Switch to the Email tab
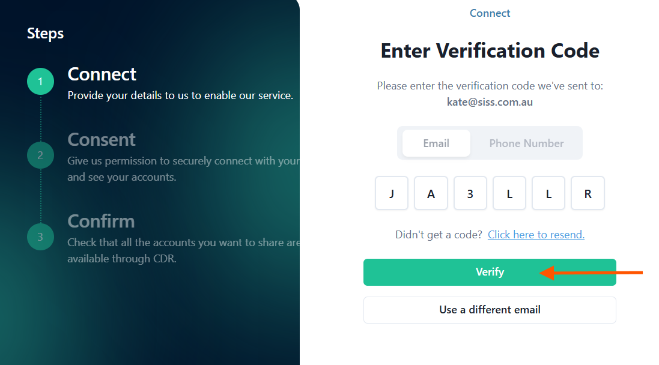Viewport: 659px width, 365px height. [x=436, y=143]
